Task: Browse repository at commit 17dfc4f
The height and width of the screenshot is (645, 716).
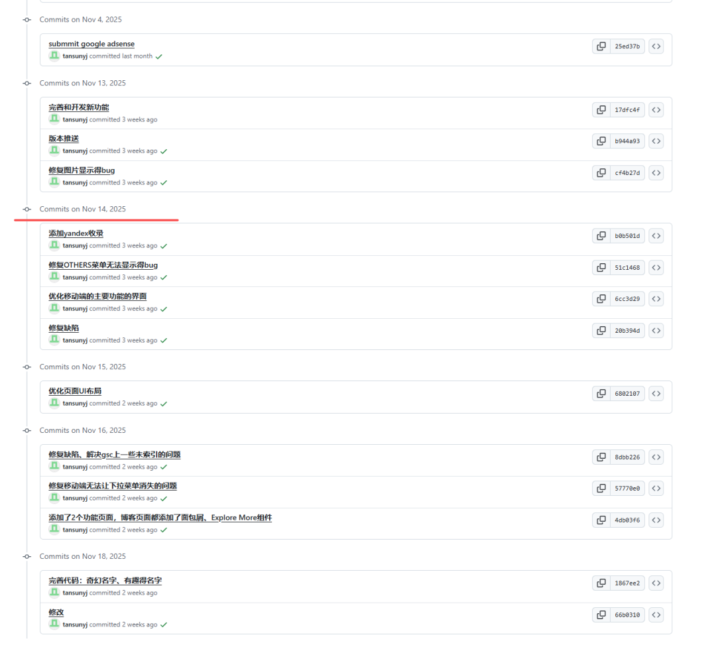Action: point(656,109)
